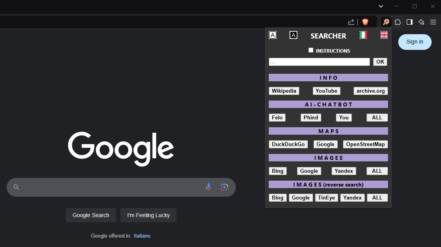Viewport: 441px width, 247px height.
Task: Open the browser hamburger menu
Action: 433,22
